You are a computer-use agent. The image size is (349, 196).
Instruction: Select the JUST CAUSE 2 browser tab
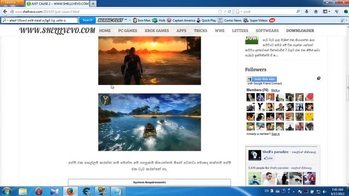point(57,4)
